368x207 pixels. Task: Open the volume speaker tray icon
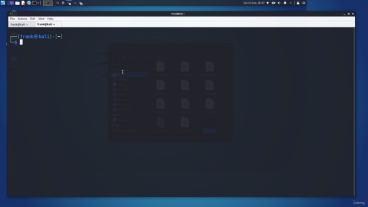[x=279, y=3]
